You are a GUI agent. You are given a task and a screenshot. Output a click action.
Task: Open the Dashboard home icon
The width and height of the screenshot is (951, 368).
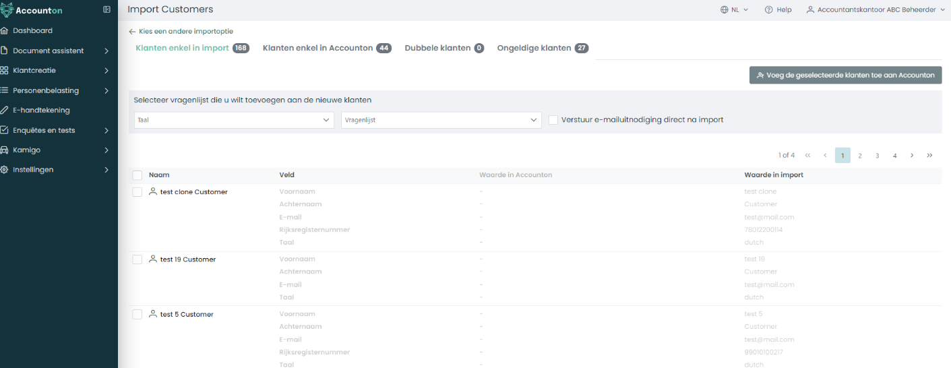[x=5, y=31]
